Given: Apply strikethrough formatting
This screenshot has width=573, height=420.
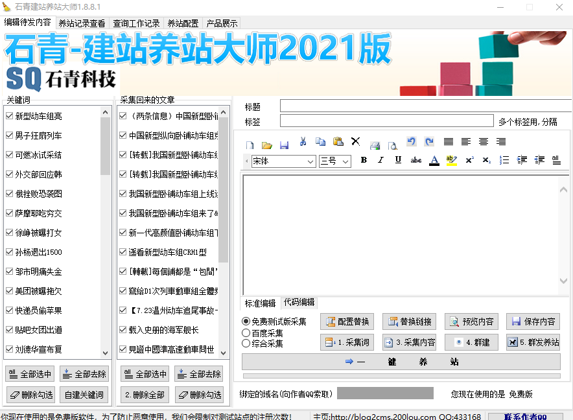Looking at the screenshot, I should [416, 159].
